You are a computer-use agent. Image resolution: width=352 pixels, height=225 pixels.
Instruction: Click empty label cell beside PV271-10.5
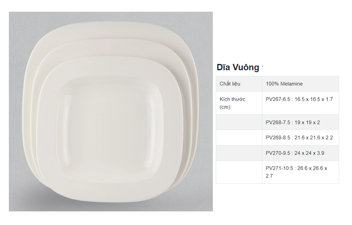coord(239,172)
